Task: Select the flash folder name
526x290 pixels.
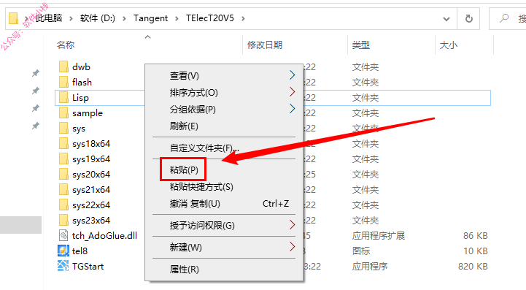Action: tap(82, 83)
